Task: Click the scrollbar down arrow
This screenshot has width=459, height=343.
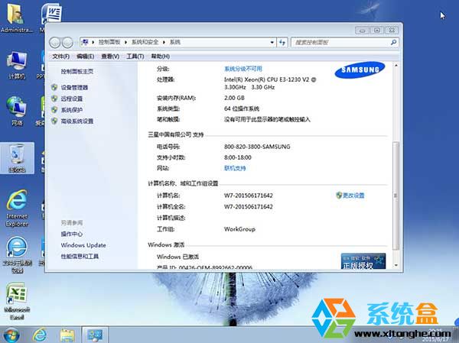Action: point(396,265)
